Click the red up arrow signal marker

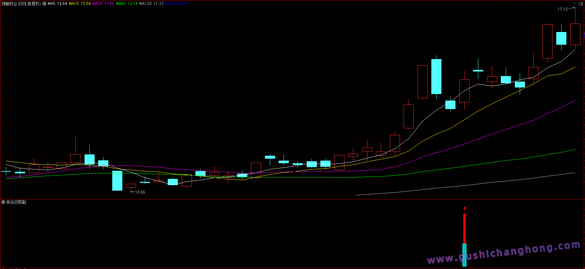click(465, 208)
